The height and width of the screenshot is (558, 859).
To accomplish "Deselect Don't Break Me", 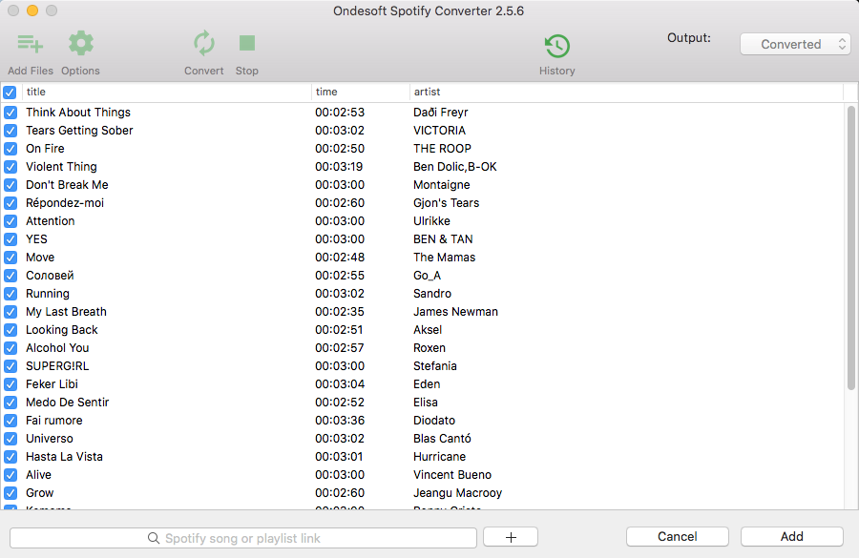I will (x=10, y=185).
